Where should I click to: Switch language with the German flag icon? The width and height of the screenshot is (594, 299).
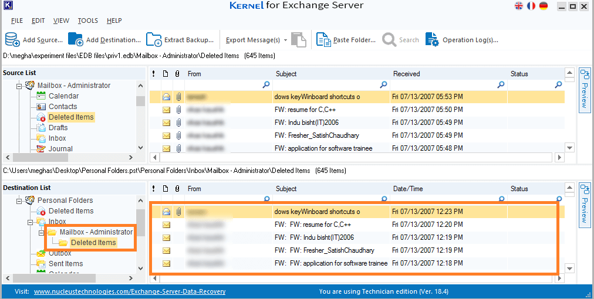[544, 6]
